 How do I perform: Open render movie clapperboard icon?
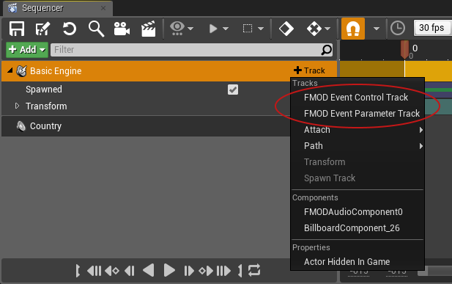pos(149,29)
